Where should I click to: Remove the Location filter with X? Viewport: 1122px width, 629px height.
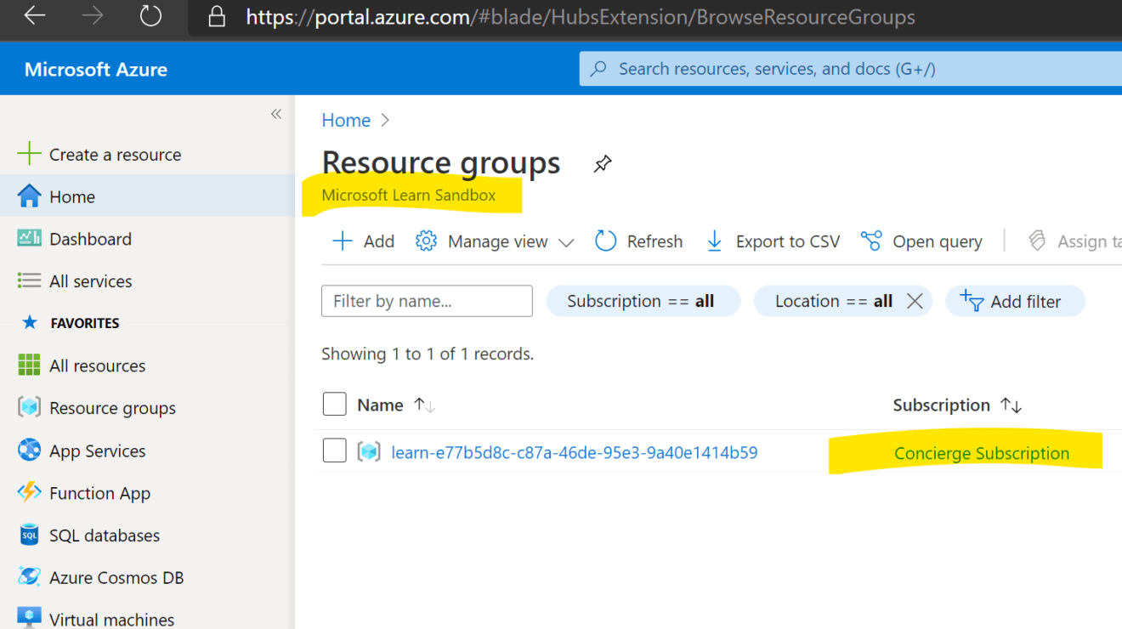915,301
